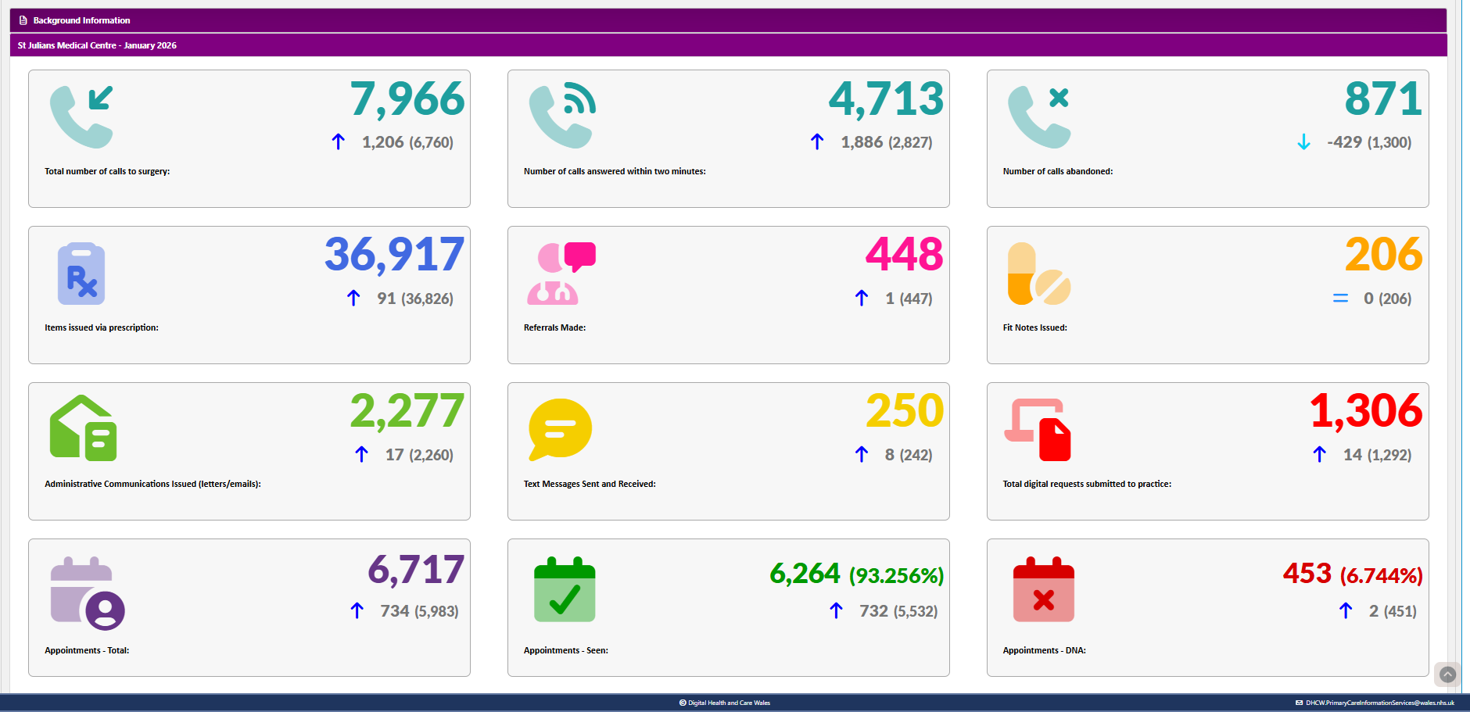Click the prescription clipboard Rx icon

tap(81, 274)
